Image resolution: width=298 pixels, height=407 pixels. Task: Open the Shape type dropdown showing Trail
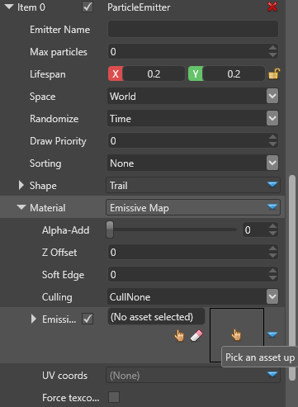(193, 185)
